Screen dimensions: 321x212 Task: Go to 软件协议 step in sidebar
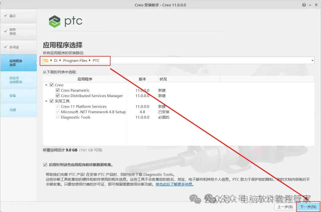pos(19,31)
